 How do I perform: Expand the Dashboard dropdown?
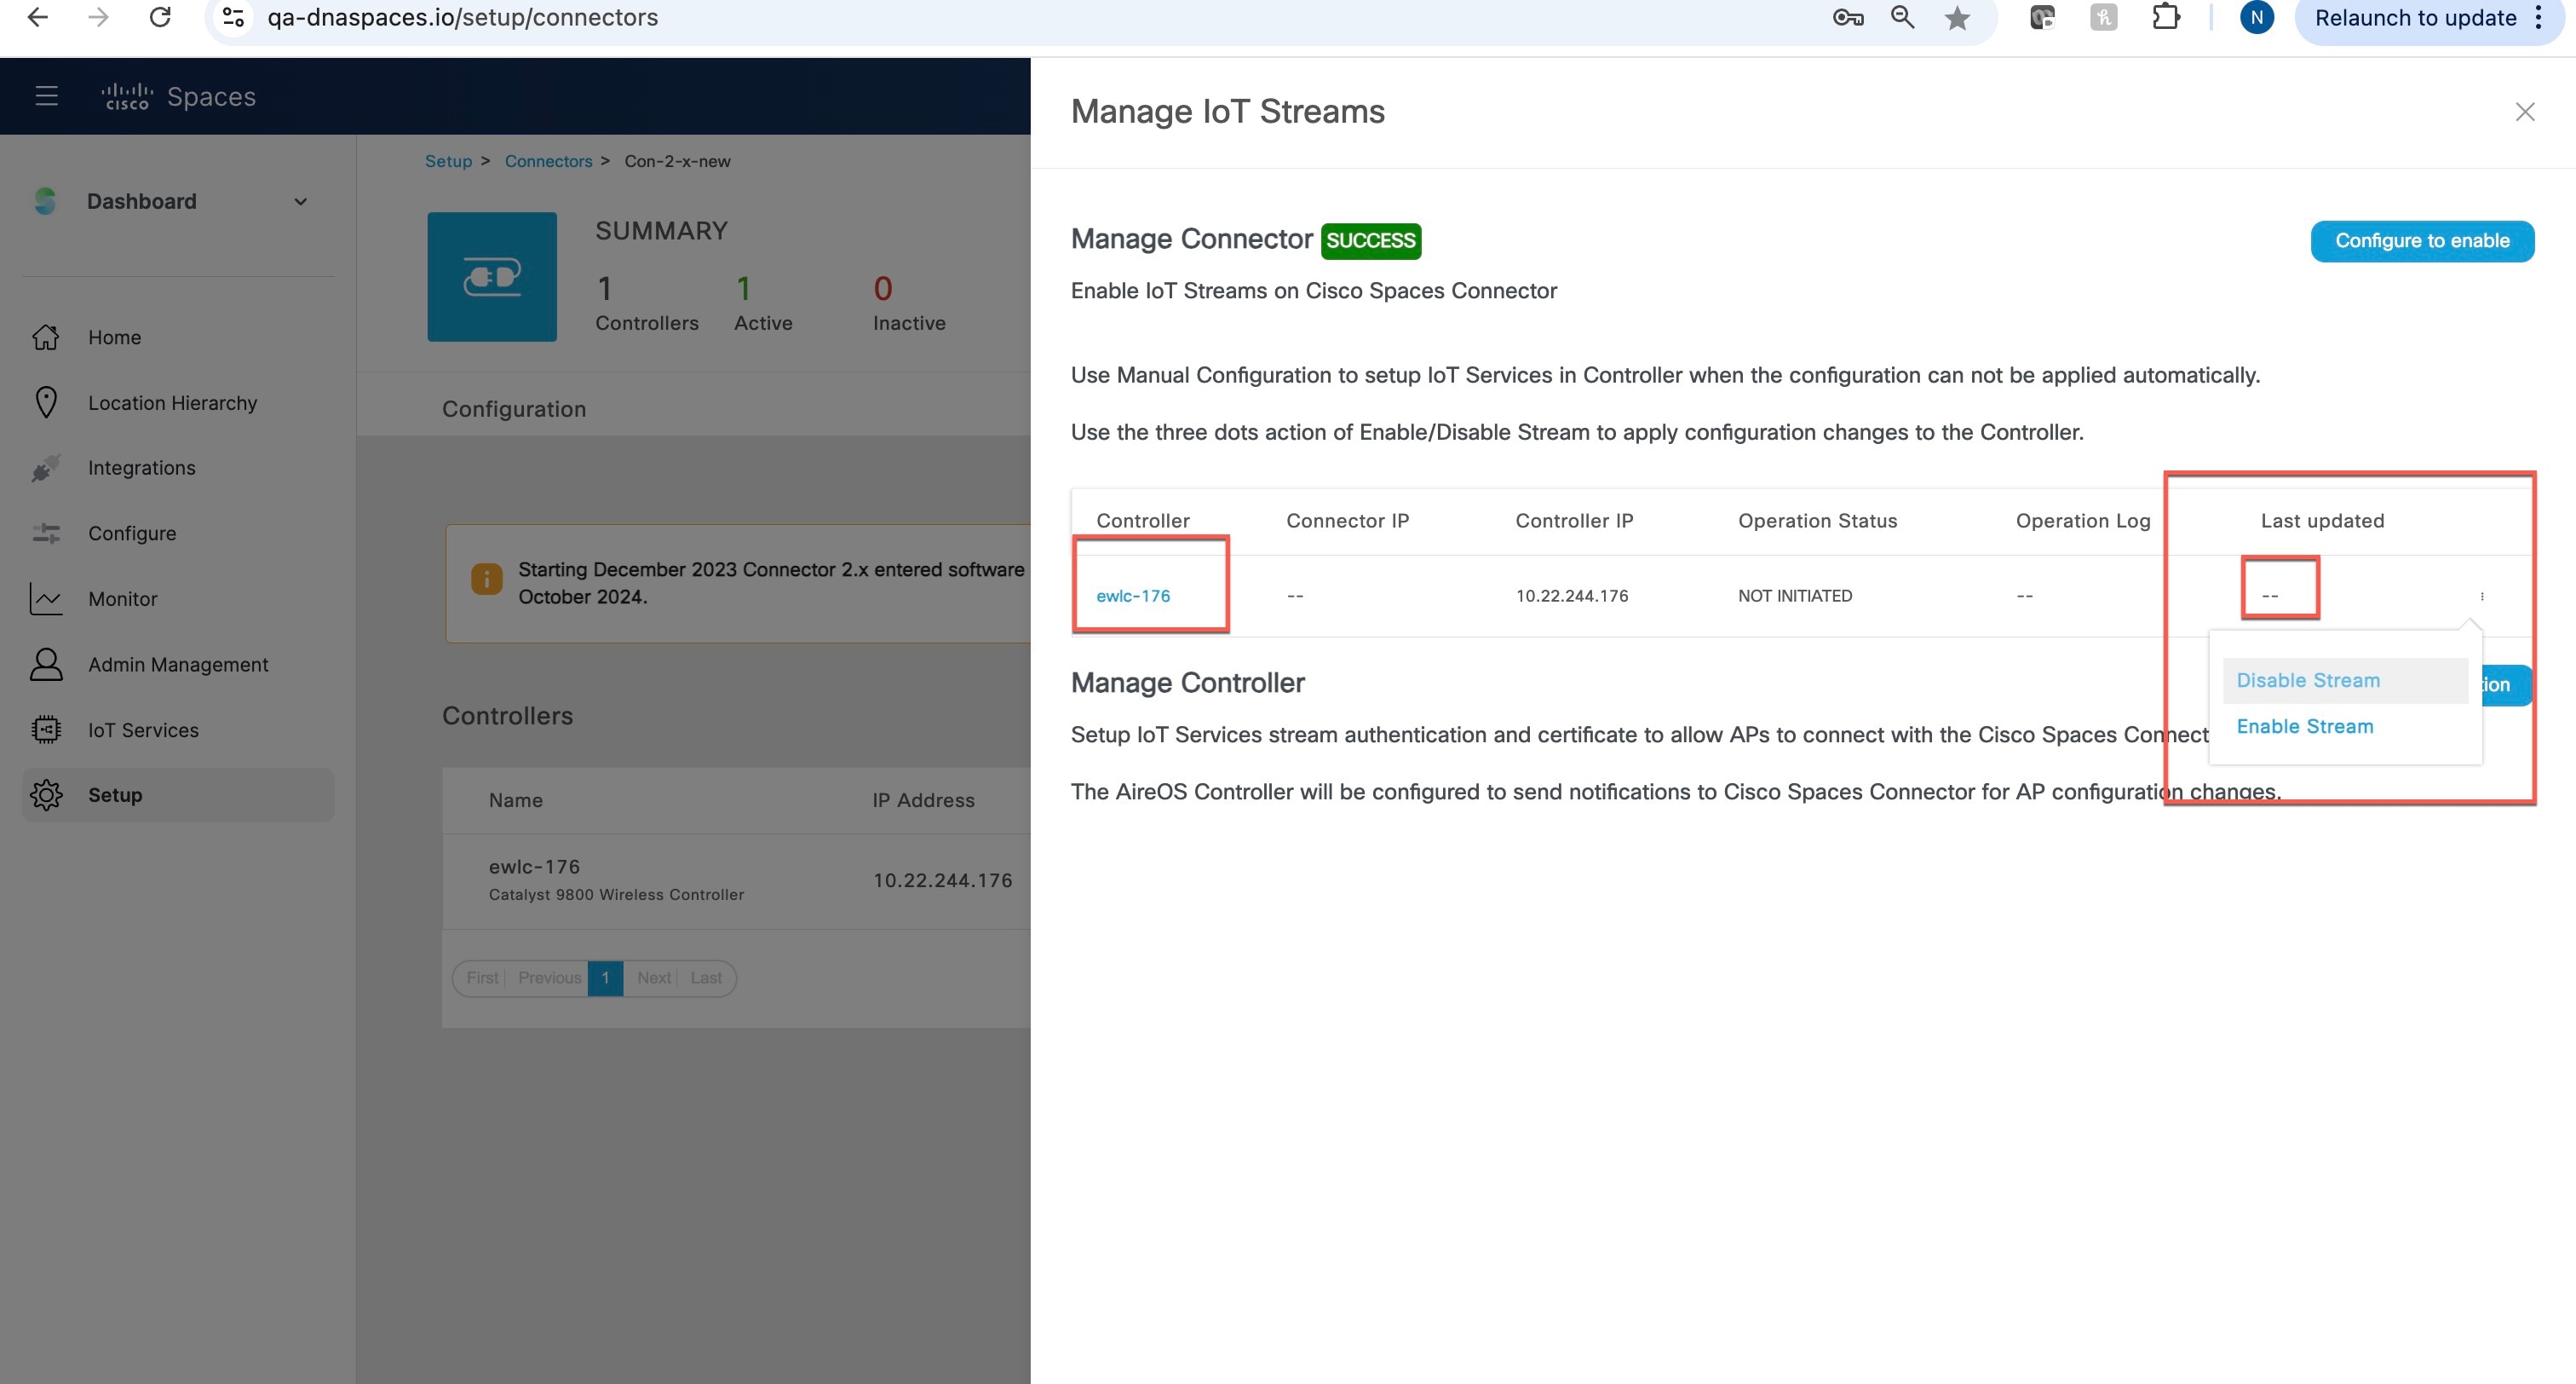(x=300, y=202)
